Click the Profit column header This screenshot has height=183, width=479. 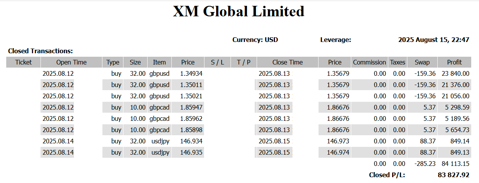point(454,62)
